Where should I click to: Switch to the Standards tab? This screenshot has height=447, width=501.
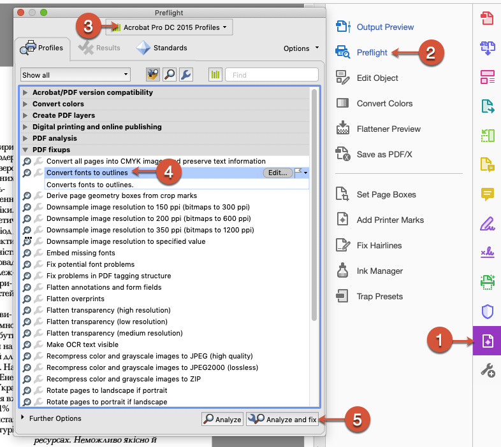(x=162, y=48)
